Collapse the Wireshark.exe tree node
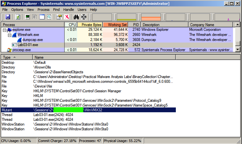This screenshot has width=242, height=144. [10, 35]
